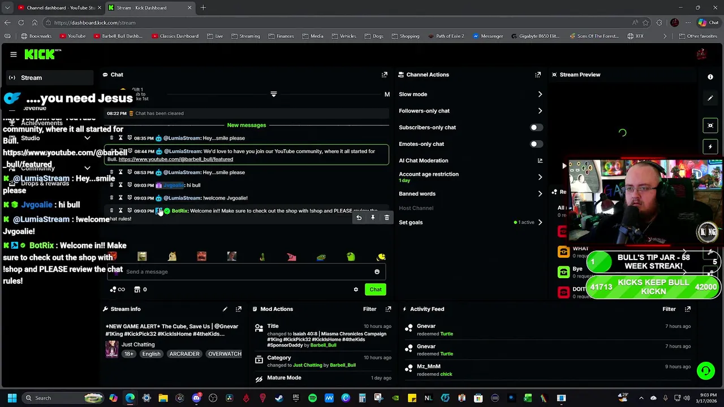Click the Just Chatting category link in Mod Actions

tap(308, 365)
